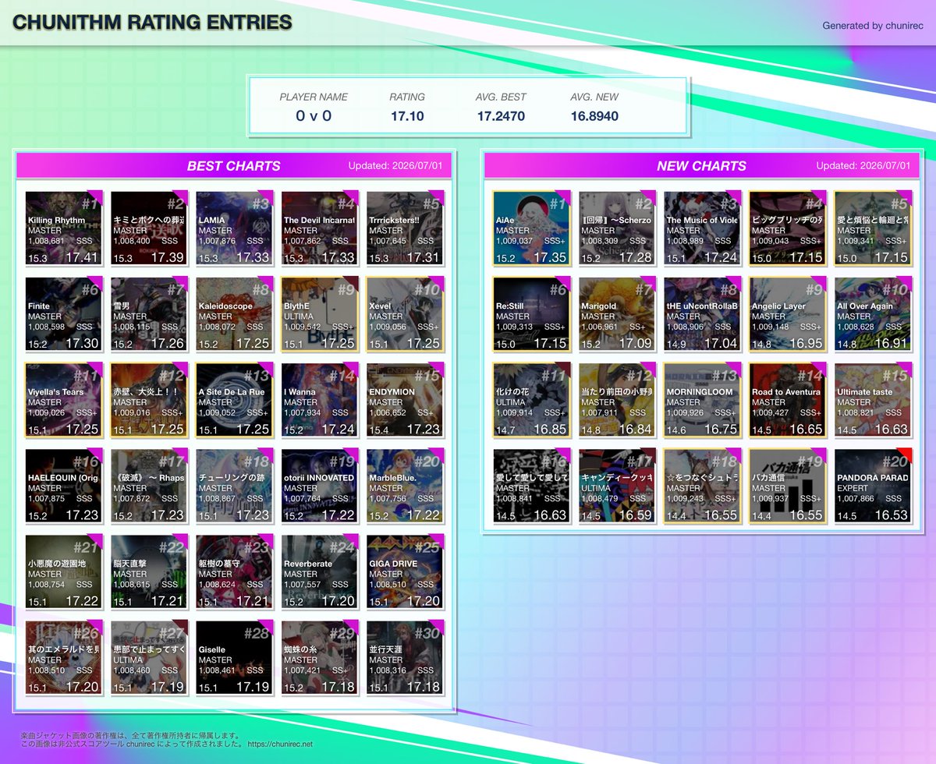Click Generated by chunirec text
The image size is (936, 764).
(x=874, y=26)
